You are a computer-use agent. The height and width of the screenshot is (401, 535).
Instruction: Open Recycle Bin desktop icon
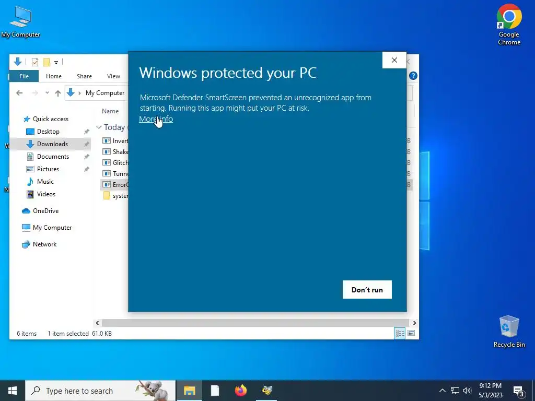click(509, 332)
